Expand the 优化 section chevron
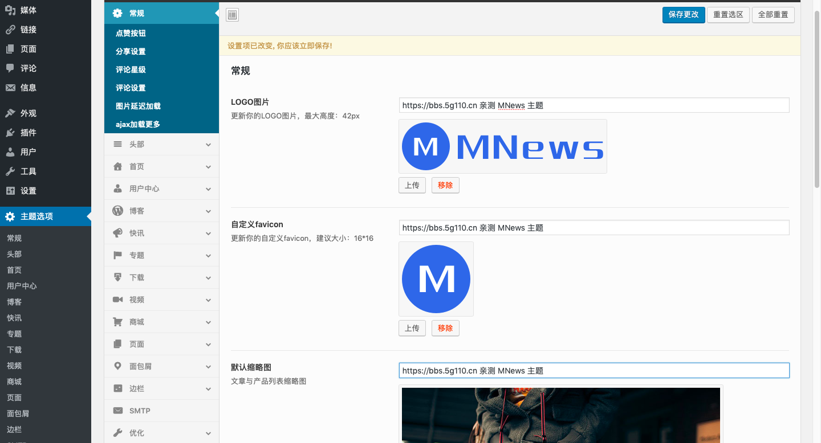Screen dimensions: 821x443 click(208, 433)
